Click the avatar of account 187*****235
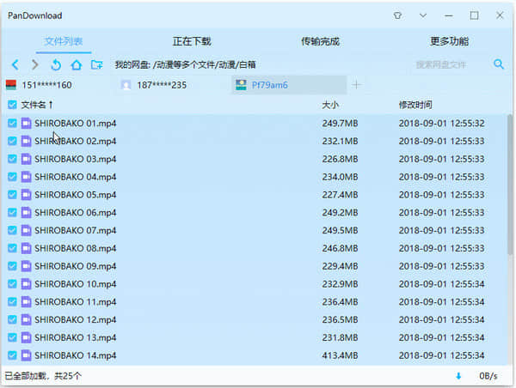Screen dimensions: 516x388 [x=126, y=85]
